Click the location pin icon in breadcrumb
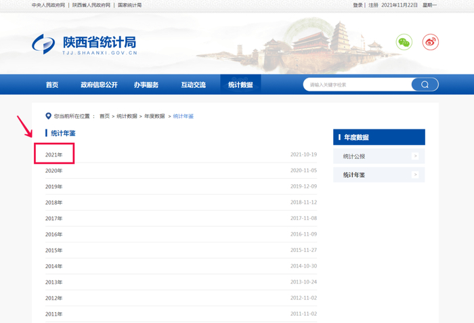Screen dimensions: 474x323 click(48, 116)
